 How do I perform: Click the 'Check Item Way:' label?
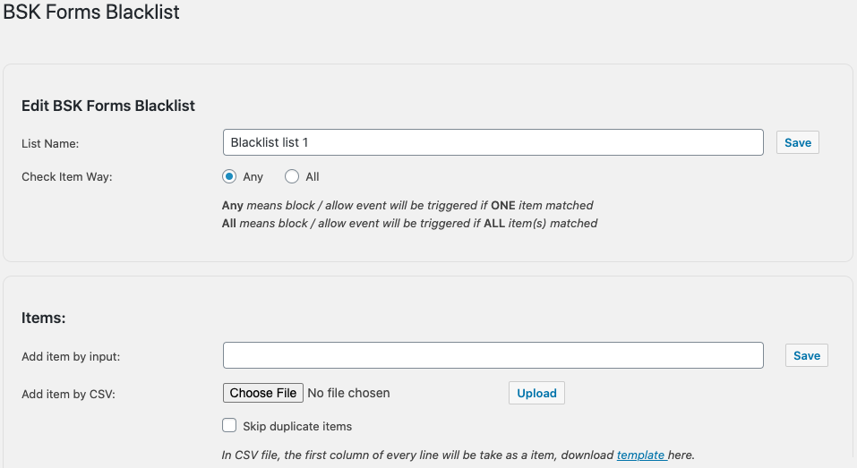pyautogui.click(x=66, y=177)
